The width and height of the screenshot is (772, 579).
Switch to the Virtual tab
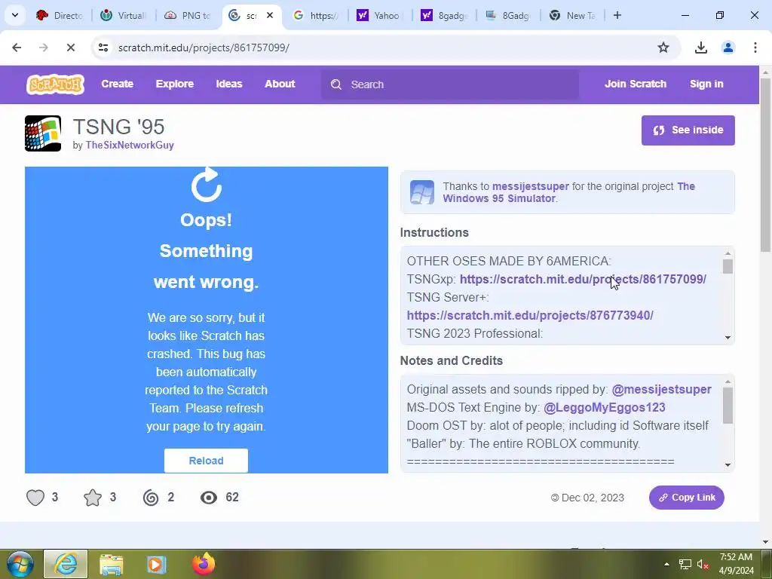click(124, 15)
